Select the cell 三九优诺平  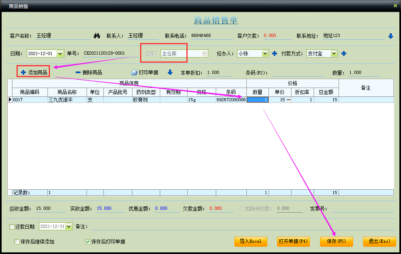coord(67,100)
